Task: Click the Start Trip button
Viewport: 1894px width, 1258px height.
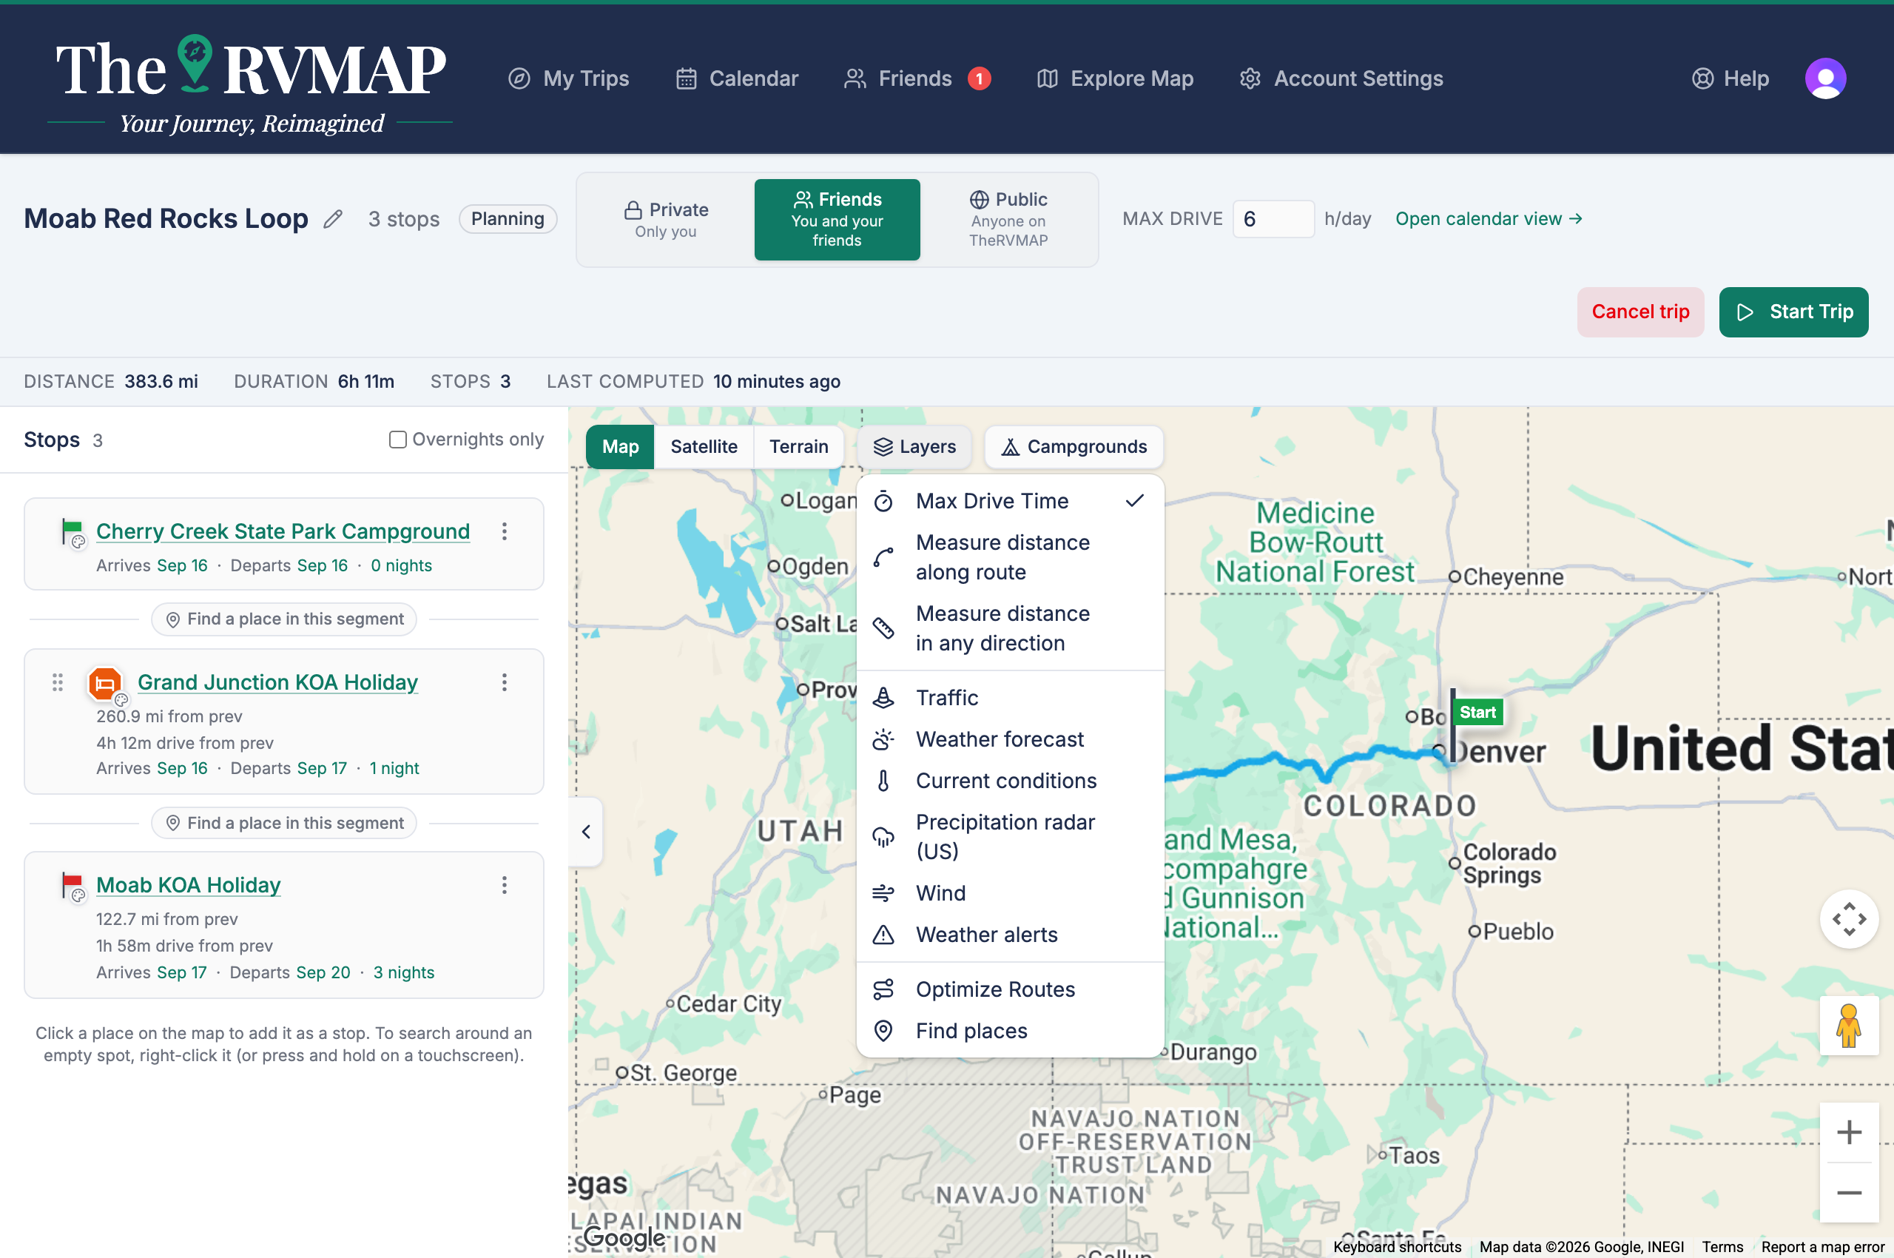Action: (x=1793, y=312)
